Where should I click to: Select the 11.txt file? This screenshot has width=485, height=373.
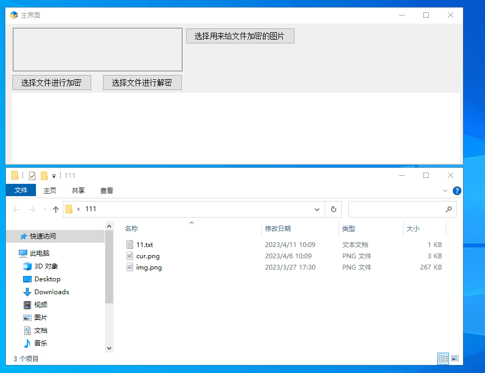144,245
